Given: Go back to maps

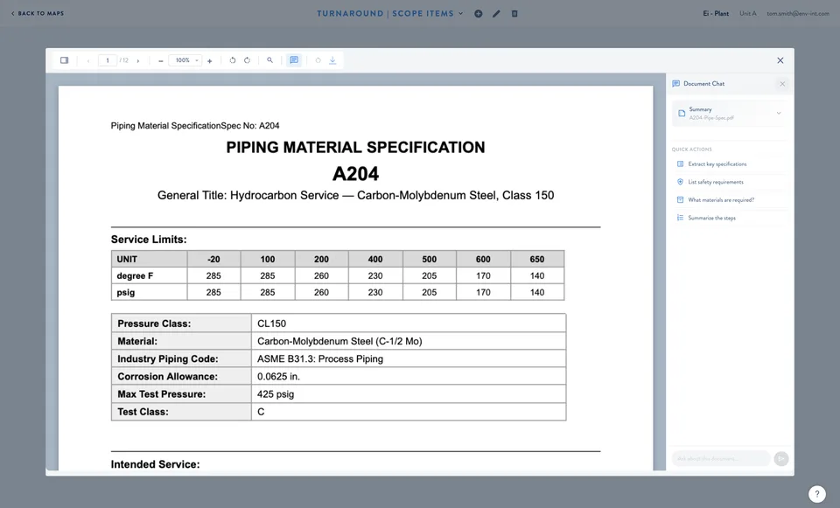Looking at the screenshot, I should 38,13.
